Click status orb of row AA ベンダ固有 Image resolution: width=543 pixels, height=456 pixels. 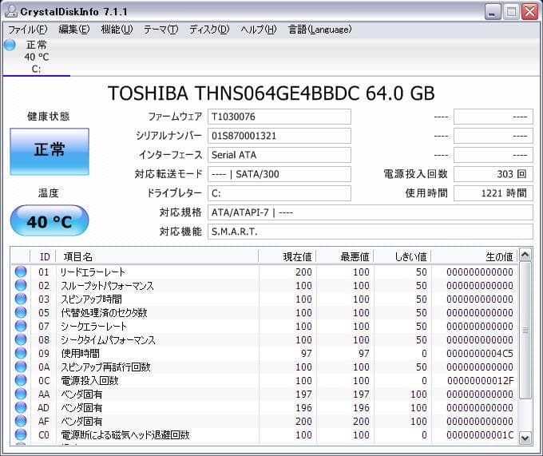21,394
